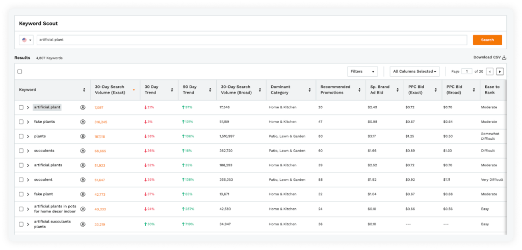Go to next results page arrow
This screenshot has width=522, height=250.
(500, 71)
